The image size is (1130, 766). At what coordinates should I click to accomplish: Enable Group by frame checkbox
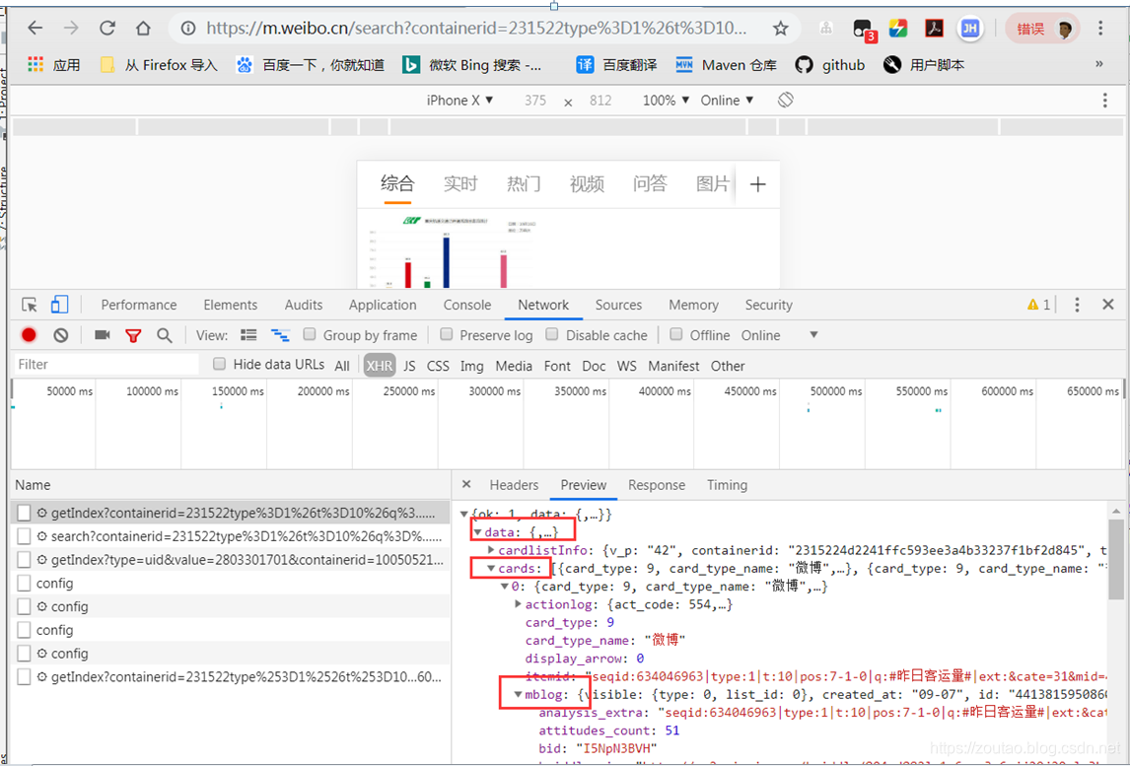[x=310, y=334]
